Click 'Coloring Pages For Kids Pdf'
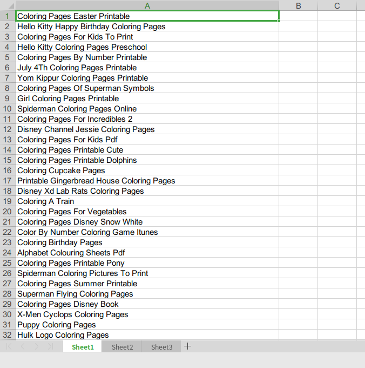 (x=147, y=140)
